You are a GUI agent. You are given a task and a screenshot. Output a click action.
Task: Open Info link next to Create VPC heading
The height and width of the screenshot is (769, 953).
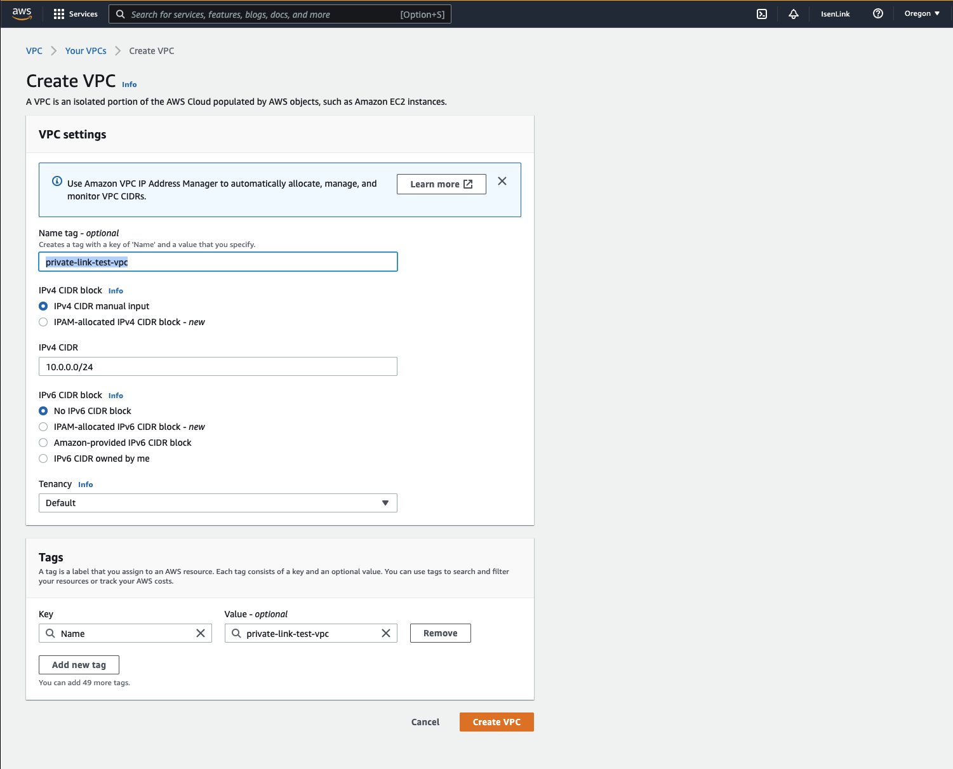coord(130,84)
